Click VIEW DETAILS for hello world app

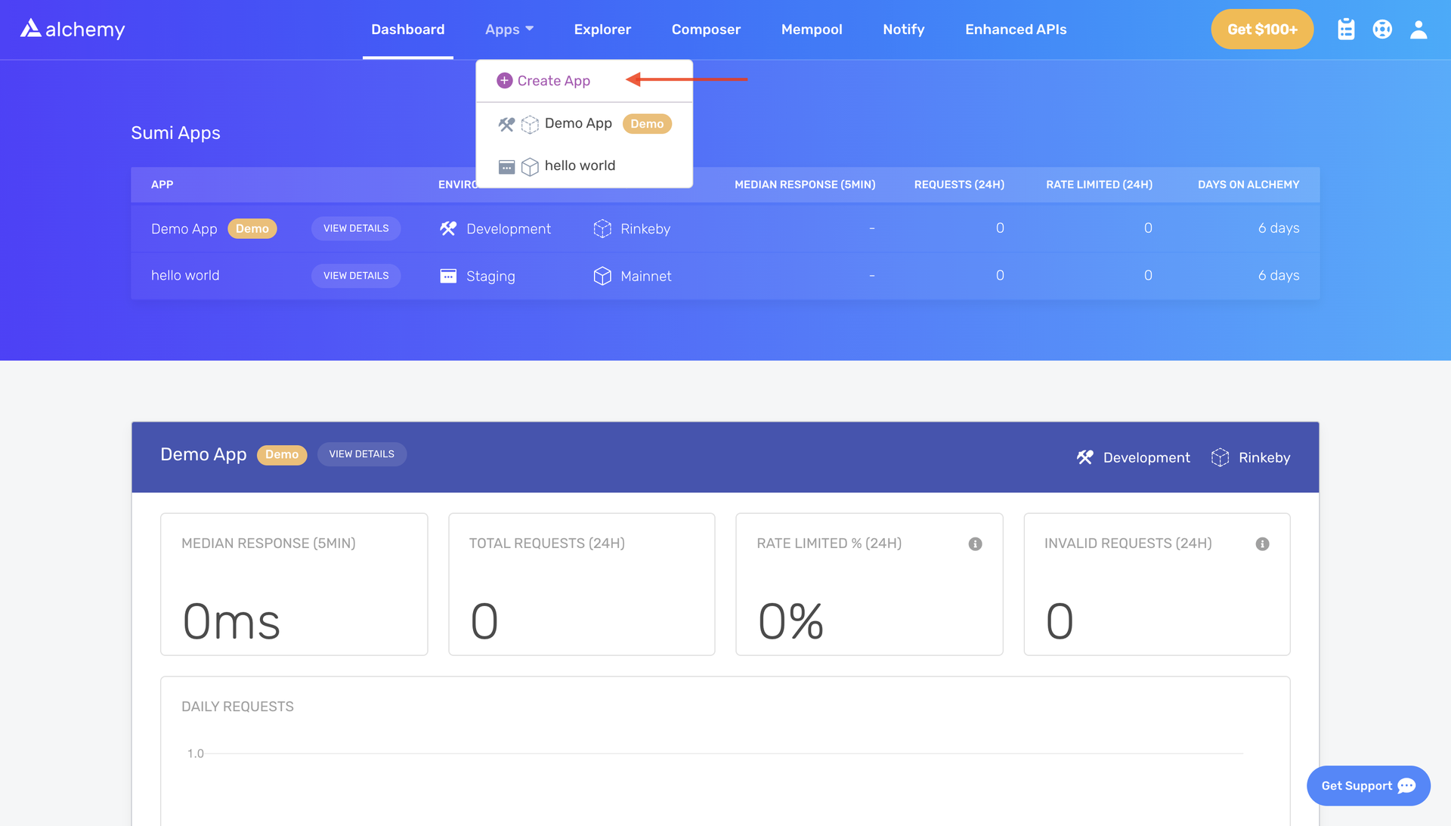[356, 274]
